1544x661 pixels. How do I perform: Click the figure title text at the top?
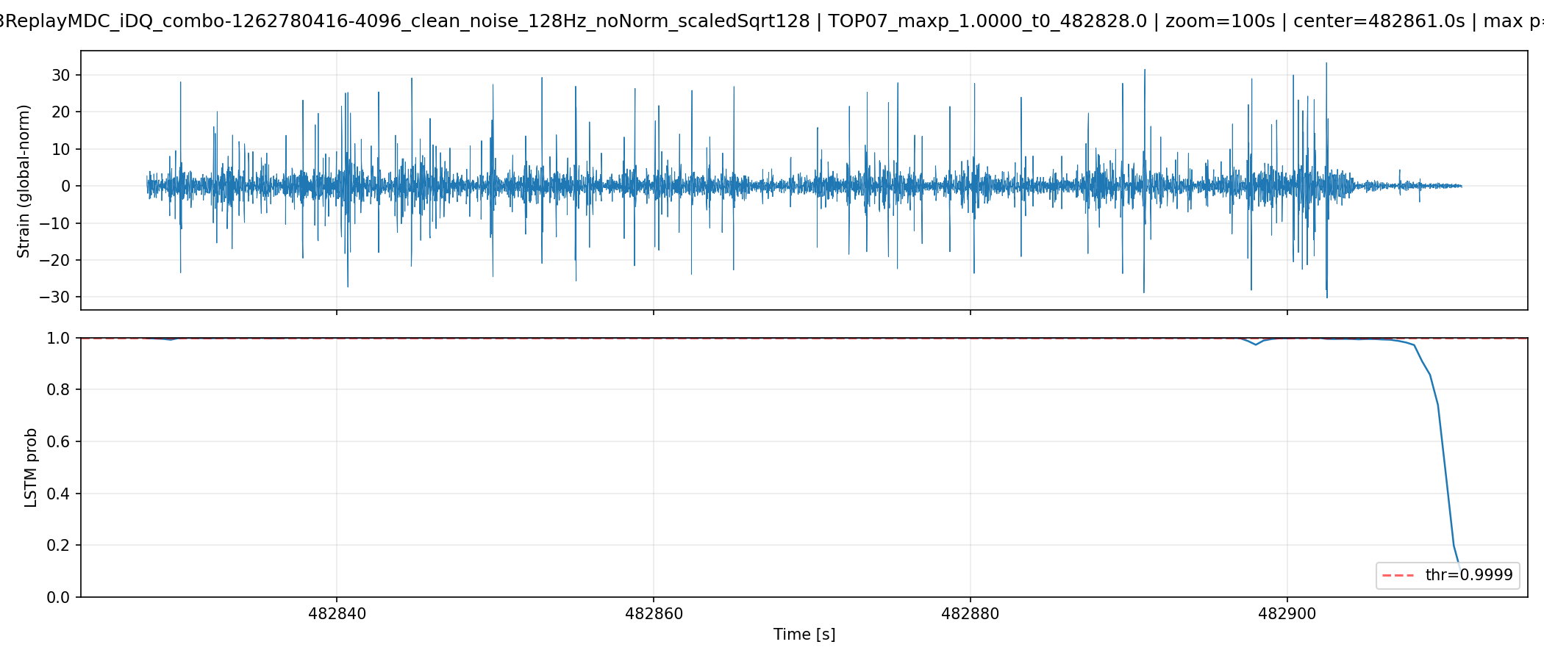(772, 21)
